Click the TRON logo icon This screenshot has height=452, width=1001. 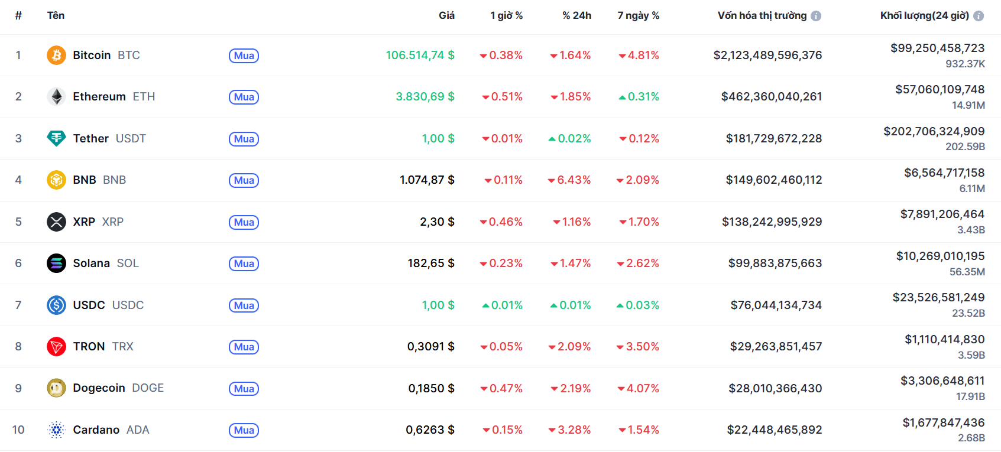(x=56, y=347)
